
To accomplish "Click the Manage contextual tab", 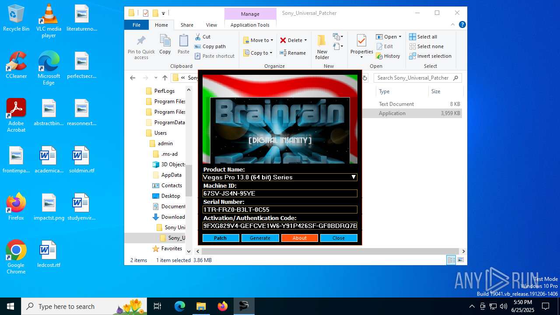I will click(x=250, y=14).
